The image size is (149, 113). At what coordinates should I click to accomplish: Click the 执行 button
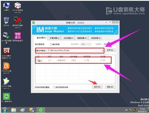97,87
